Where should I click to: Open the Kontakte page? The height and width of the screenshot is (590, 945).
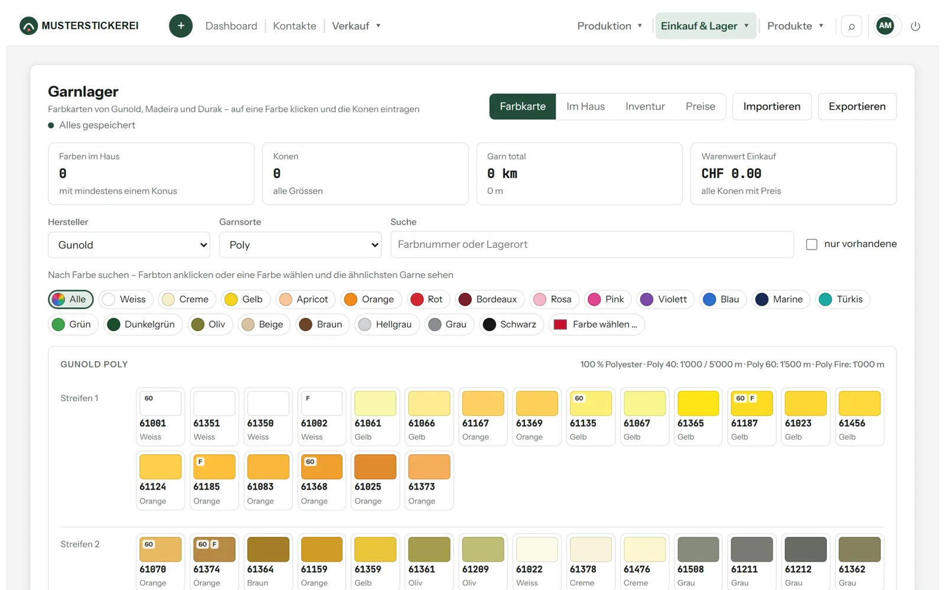[295, 26]
